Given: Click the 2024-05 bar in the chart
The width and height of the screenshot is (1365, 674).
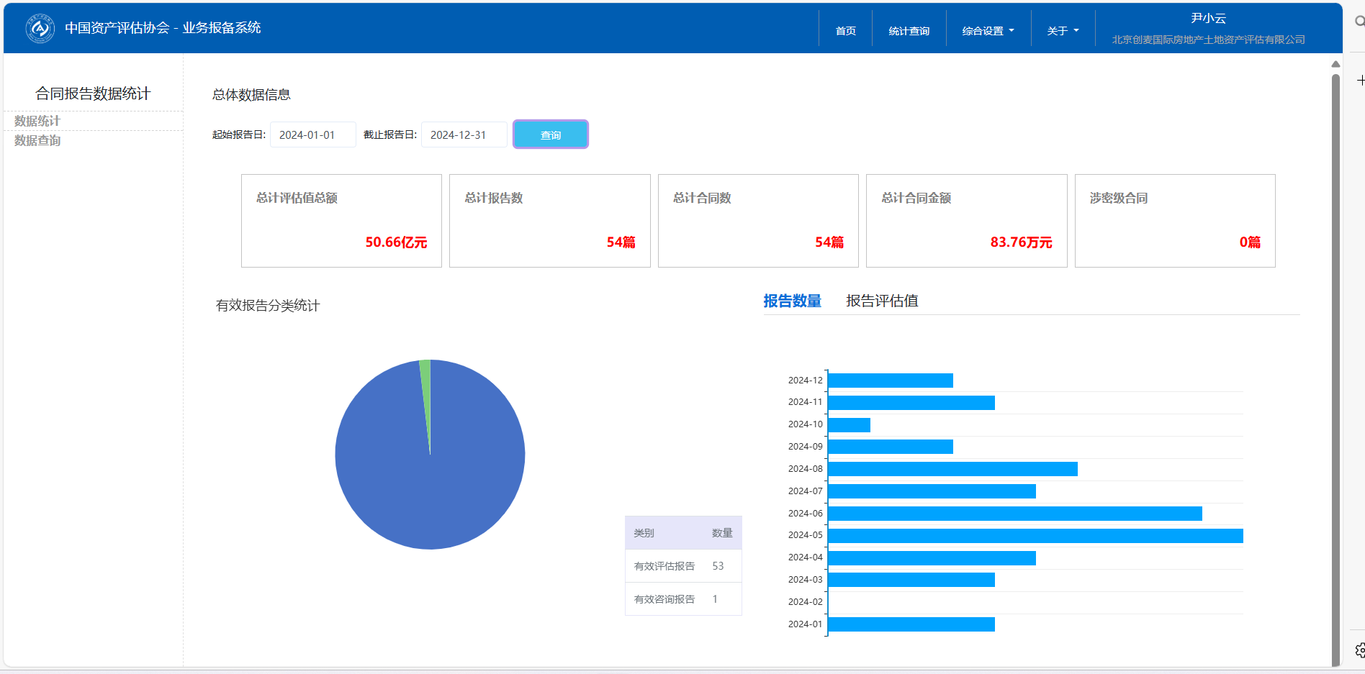Looking at the screenshot, I should pos(1035,536).
